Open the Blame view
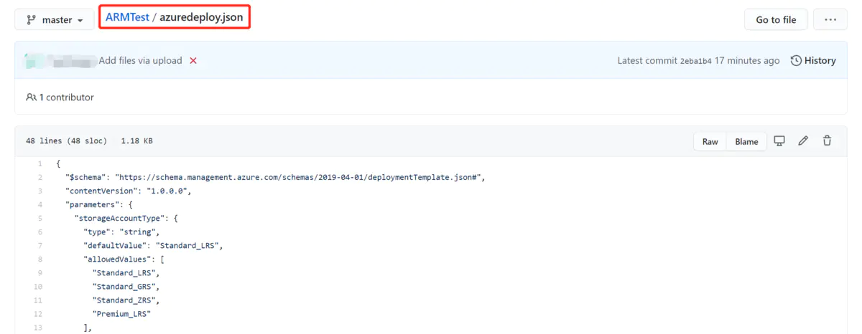862x334 pixels. [x=746, y=141]
